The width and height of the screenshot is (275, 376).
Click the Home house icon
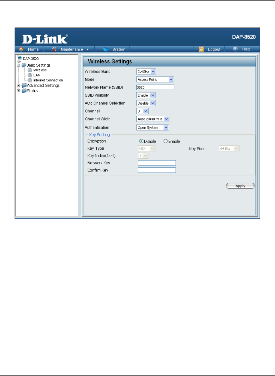click(x=21, y=49)
